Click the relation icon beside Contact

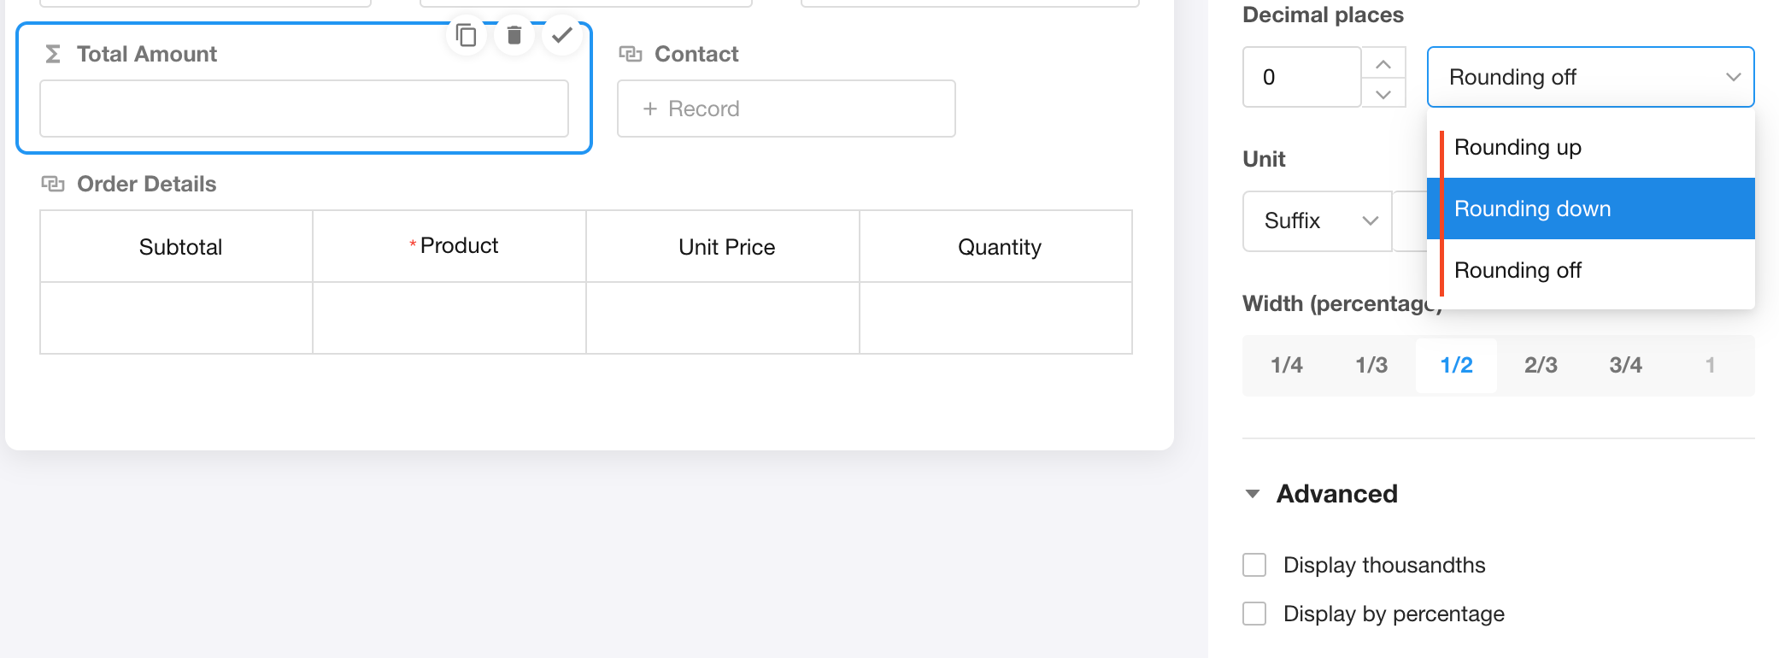pyautogui.click(x=631, y=54)
